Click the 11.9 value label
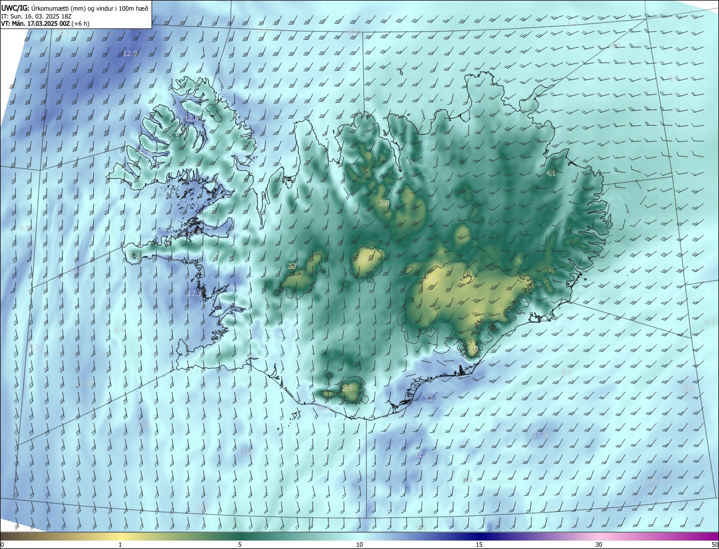719x549 pixels. click(540, 434)
